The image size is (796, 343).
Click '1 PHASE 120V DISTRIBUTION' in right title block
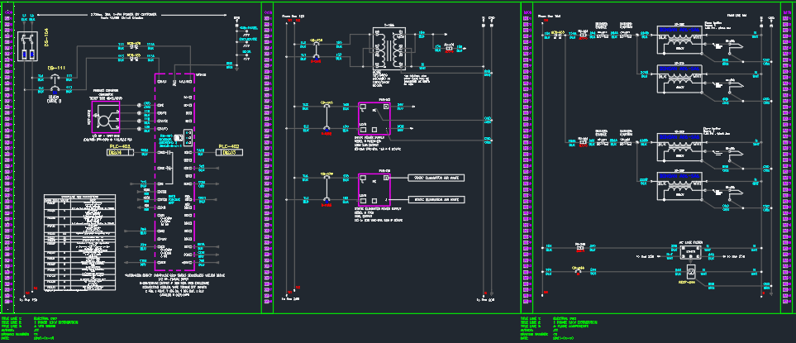575,322
